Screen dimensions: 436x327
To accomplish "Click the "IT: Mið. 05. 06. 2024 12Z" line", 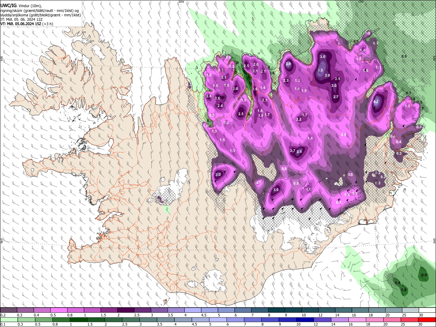I will click(22, 19).
